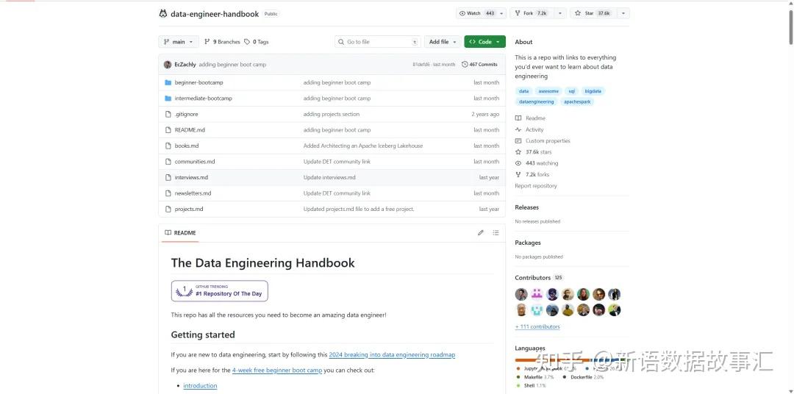Open the introduction link in README

point(200,386)
